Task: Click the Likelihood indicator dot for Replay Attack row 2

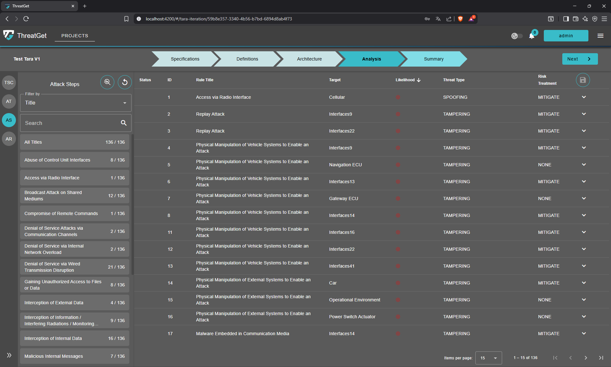Action: coord(398,114)
